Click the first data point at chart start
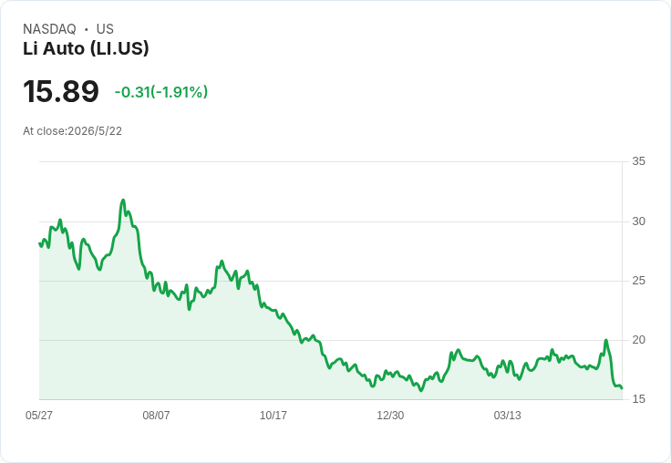Screen dimensions: 671x463 point(40,243)
